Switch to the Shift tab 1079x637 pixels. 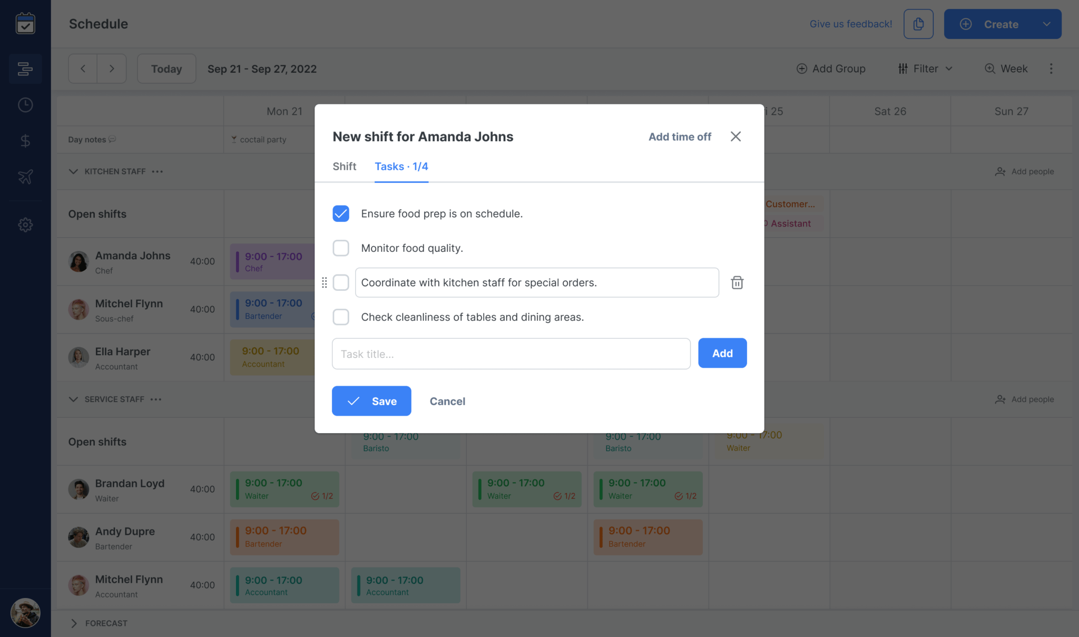pos(344,166)
